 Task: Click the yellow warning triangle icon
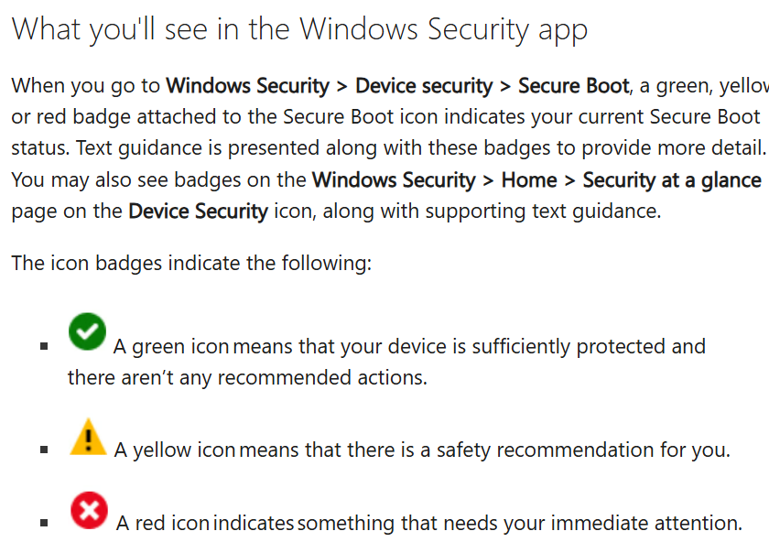coord(88,437)
